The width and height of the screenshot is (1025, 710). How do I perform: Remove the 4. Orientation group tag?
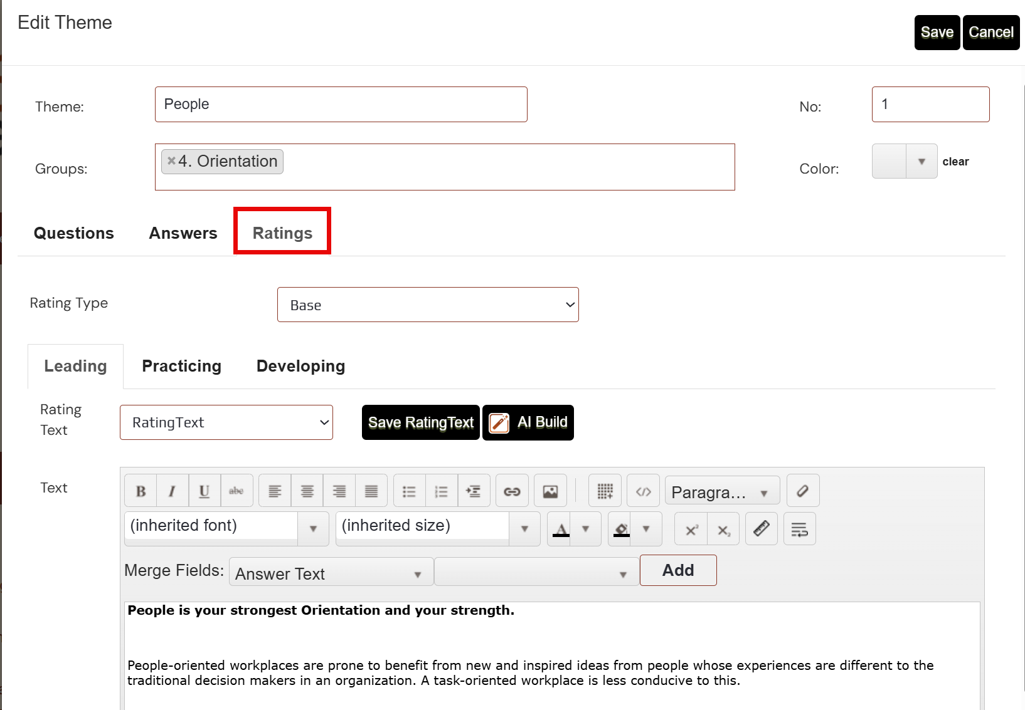click(171, 161)
